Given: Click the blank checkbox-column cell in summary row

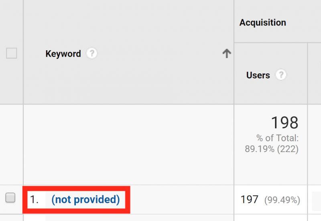Looking at the screenshot, I should click(12, 145).
